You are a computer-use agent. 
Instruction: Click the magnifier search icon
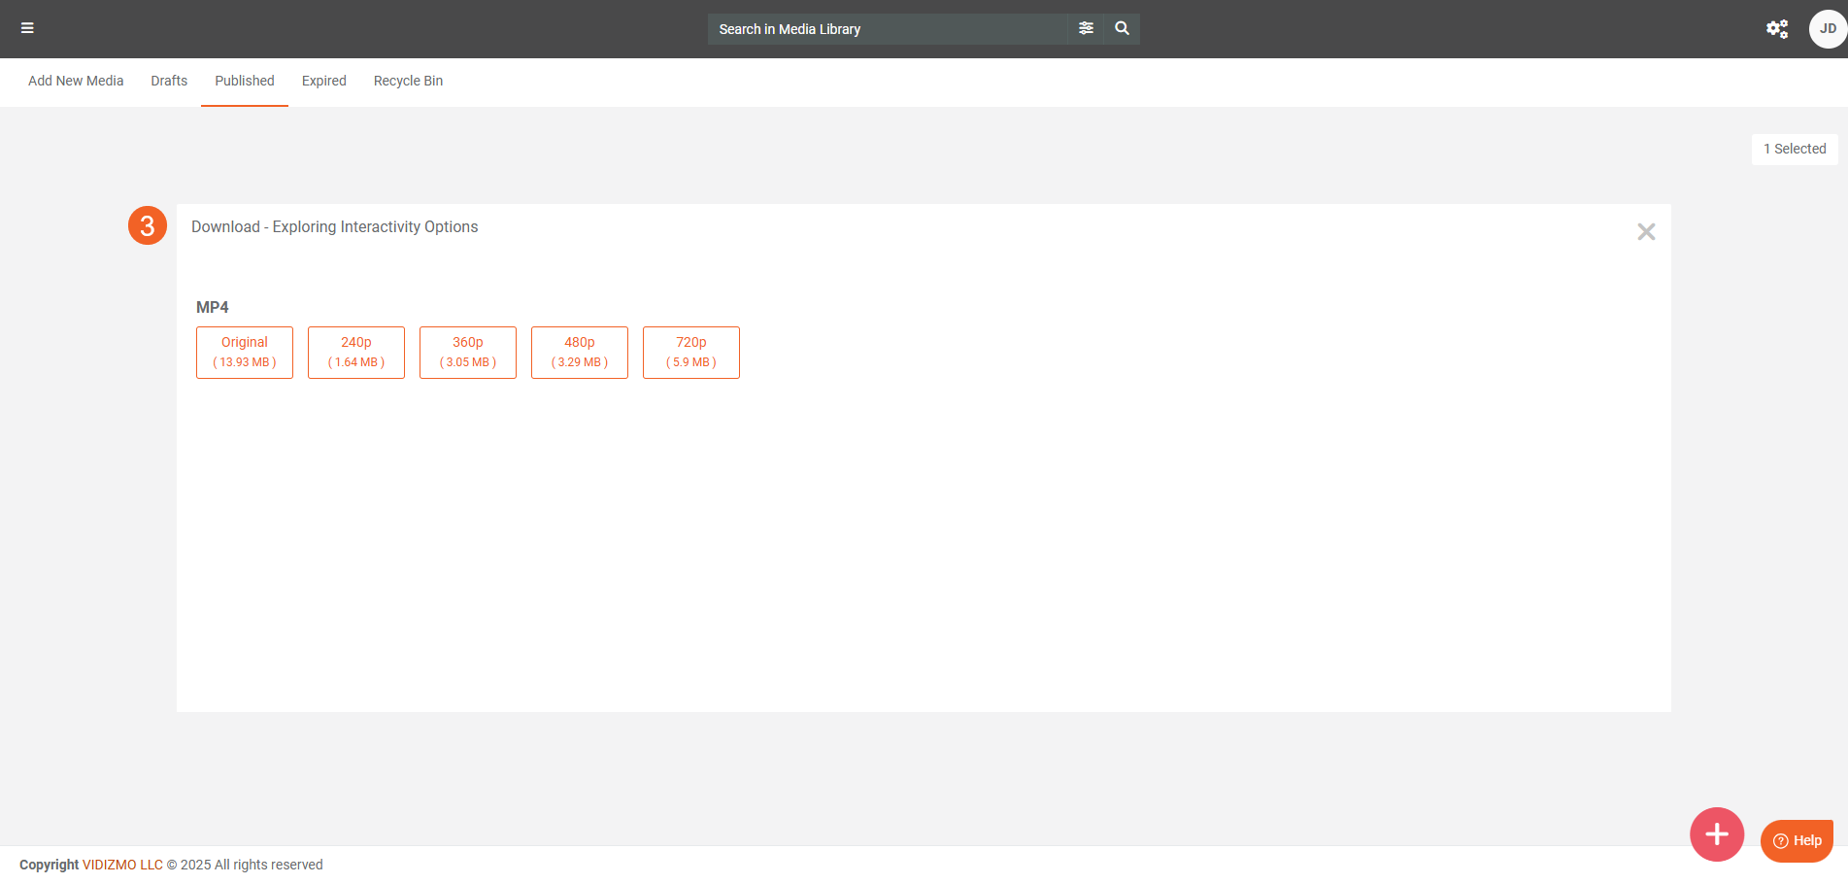(1122, 28)
